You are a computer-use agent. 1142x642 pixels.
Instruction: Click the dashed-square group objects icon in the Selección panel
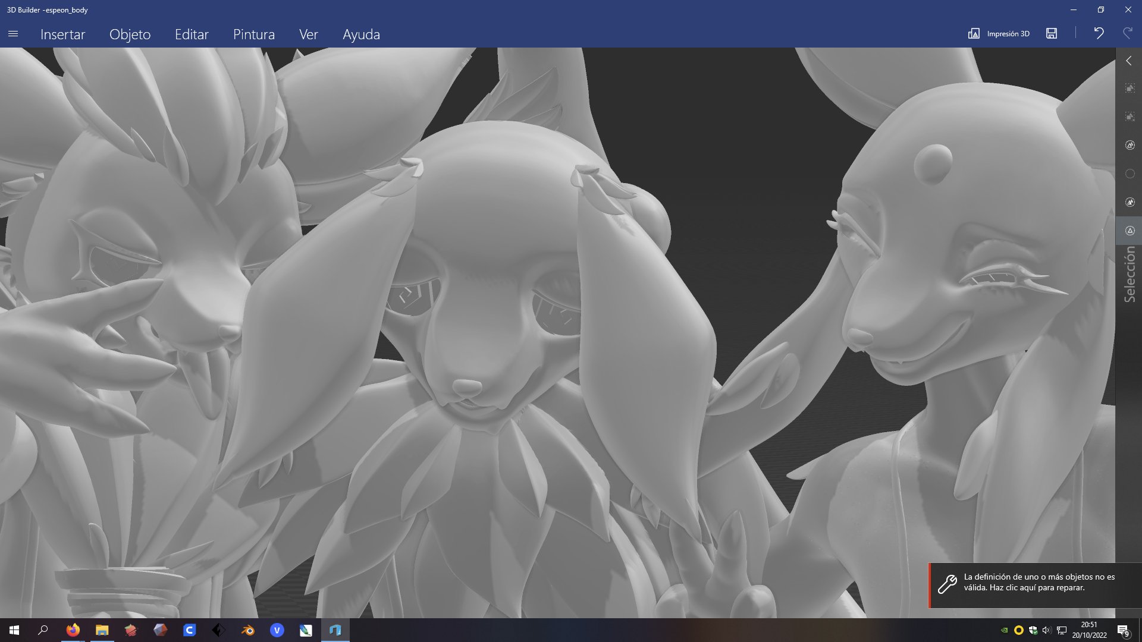tap(1130, 89)
